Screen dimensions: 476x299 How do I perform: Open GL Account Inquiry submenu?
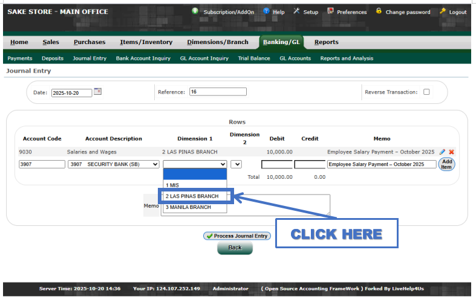[x=204, y=59]
